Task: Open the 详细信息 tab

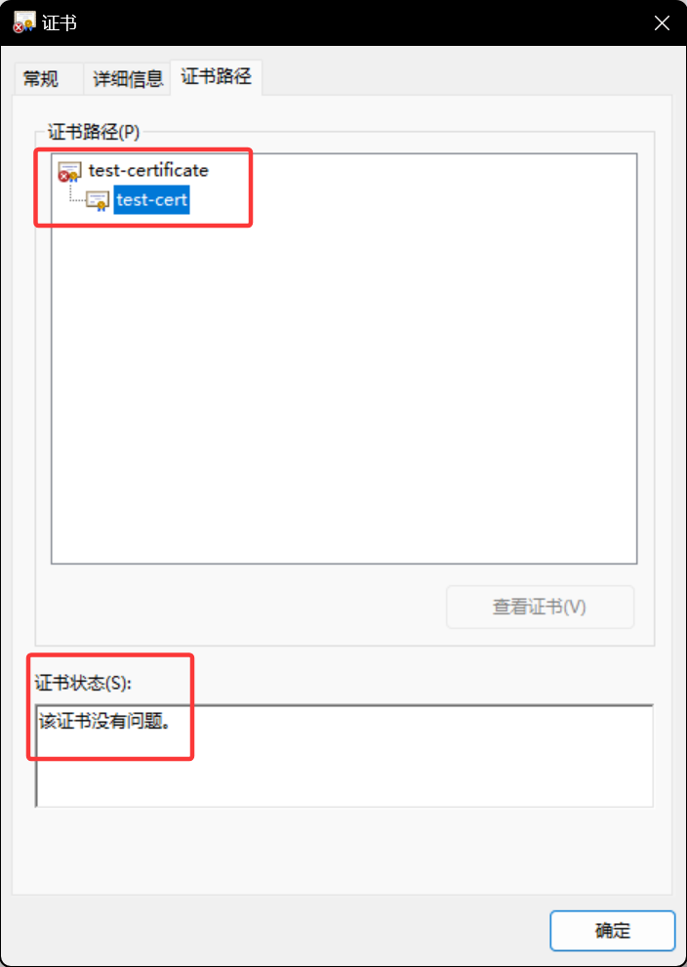Action: (x=128, y=79)
